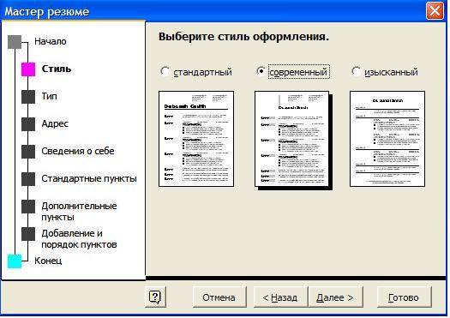Viewport: 450px width, 318px height.
Task: Click the square beside Стандартные пункты
Action: point(28,179)
